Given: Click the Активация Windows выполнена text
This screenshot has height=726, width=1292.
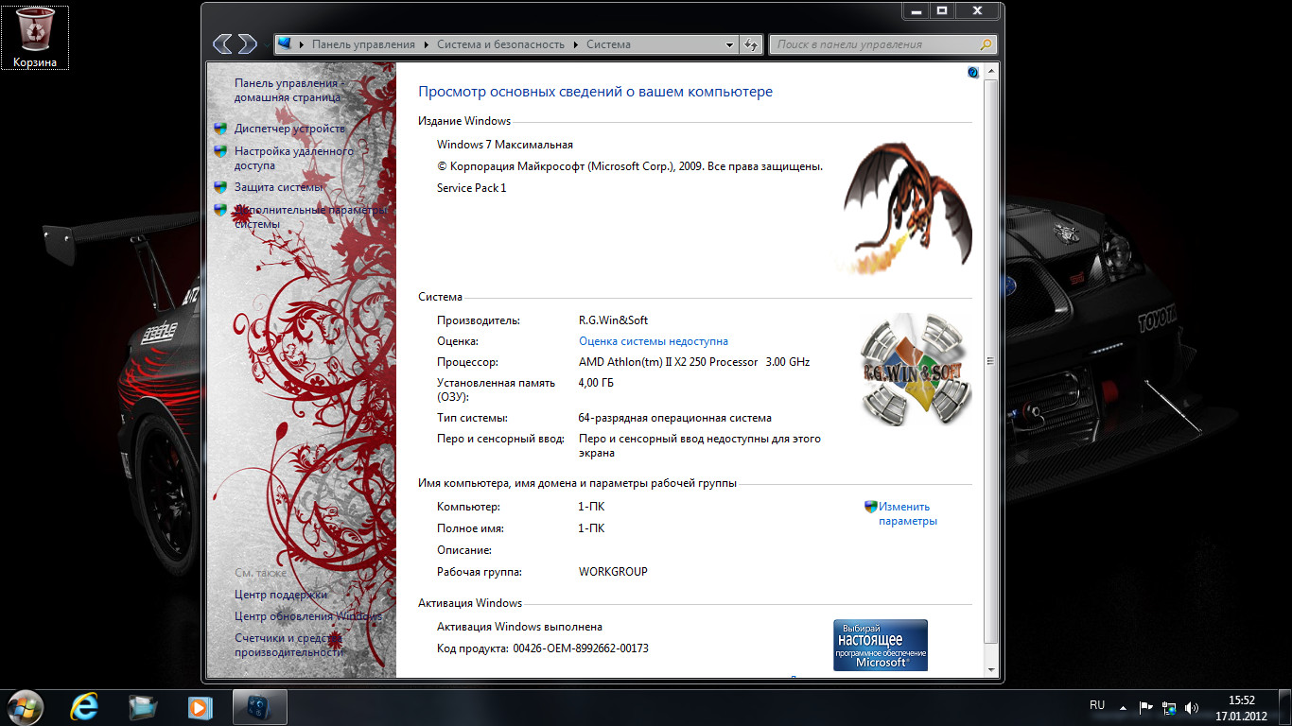Looking at the screenshot, I should [x=519, y=627].
